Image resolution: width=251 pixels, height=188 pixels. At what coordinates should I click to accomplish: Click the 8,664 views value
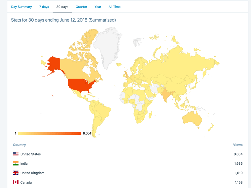point(238,154)
